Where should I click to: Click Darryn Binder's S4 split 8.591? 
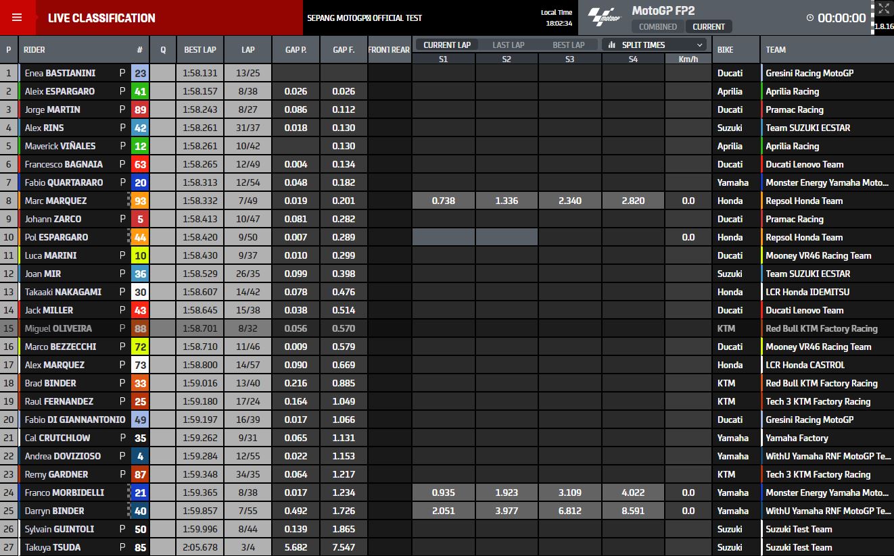[x=632, y=511]
